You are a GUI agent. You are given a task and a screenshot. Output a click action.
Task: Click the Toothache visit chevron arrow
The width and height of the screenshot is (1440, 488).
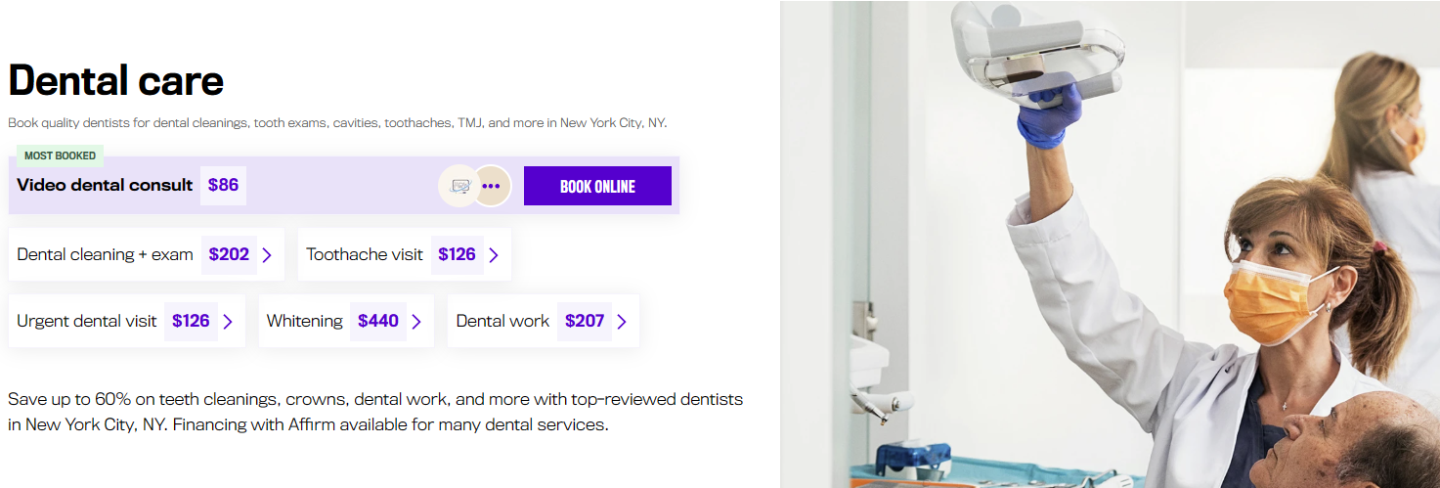click(x=494, y=255)
